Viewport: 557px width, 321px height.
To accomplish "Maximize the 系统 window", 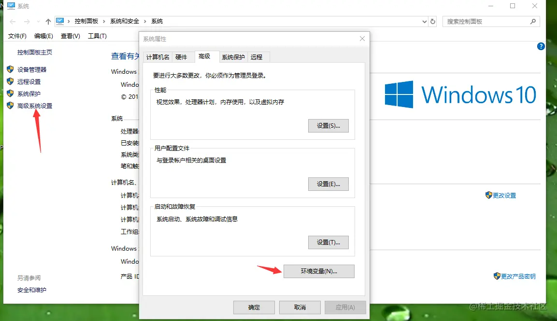I will [x=513, y=6].
